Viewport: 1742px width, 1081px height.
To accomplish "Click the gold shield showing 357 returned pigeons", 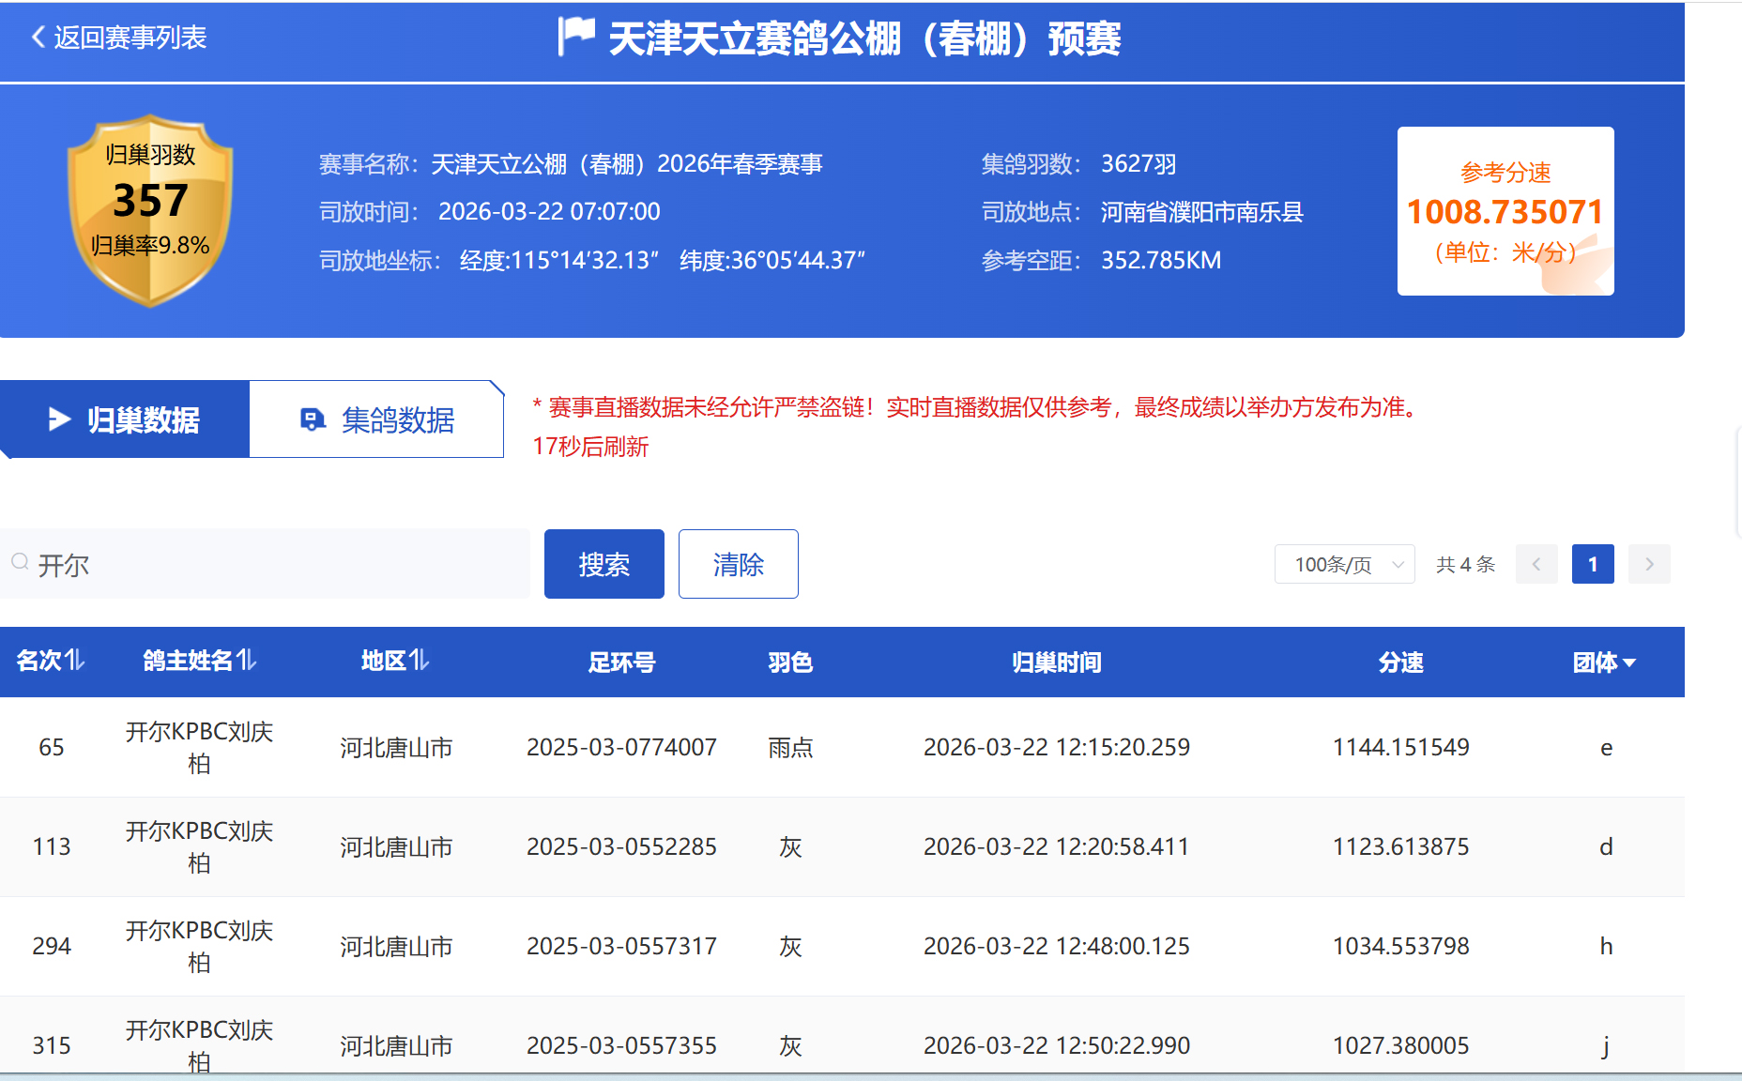I will coord(150,210).
